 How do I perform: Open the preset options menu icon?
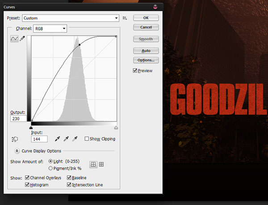tap(125, 18)
